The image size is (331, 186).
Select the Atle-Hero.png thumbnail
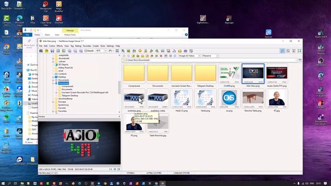point(253,73)
